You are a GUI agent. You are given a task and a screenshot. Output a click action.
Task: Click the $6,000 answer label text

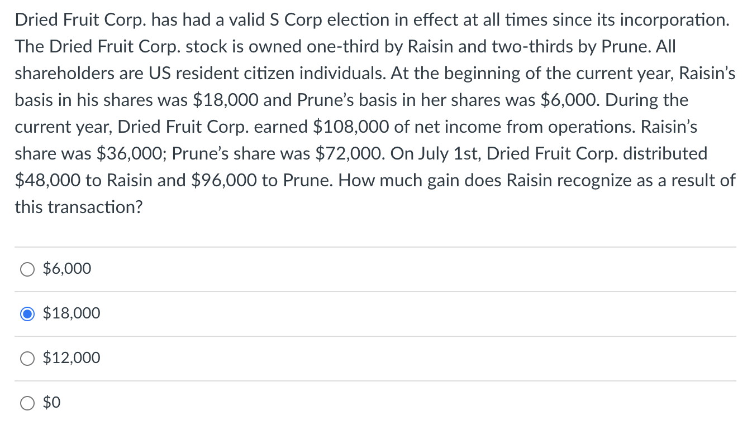point(66,268)
